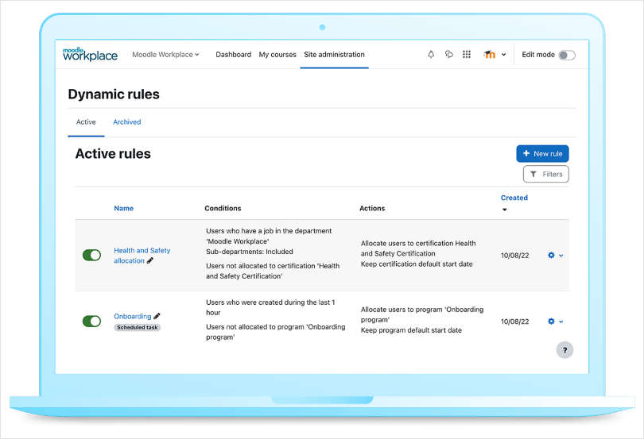Screen dimensions: 644x439
Task: Open the Health and Safety allocation rule
Action: tap(142, 255)
